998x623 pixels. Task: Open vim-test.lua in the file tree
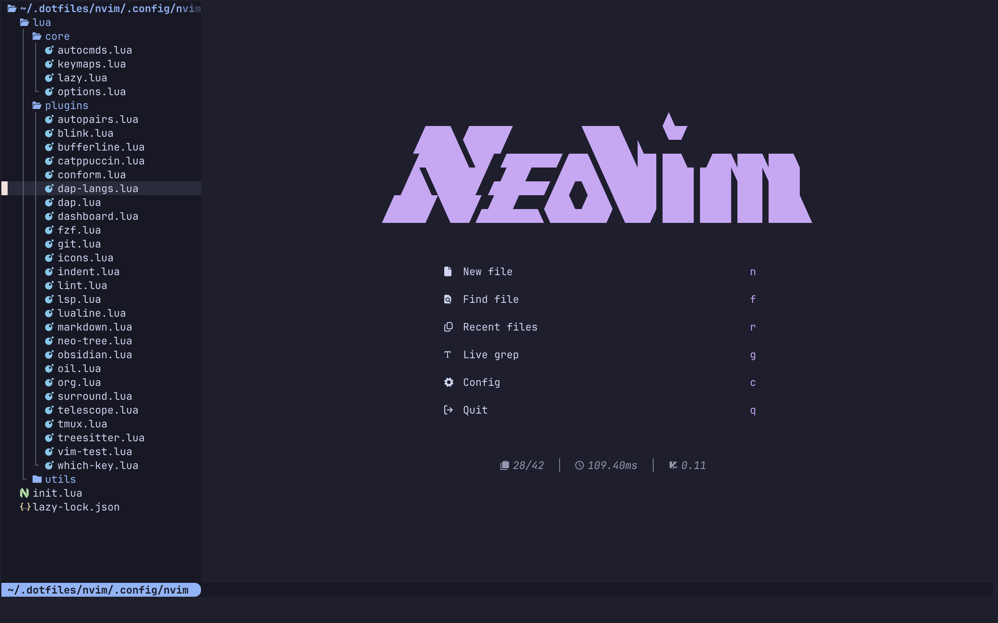pos(95,452)
